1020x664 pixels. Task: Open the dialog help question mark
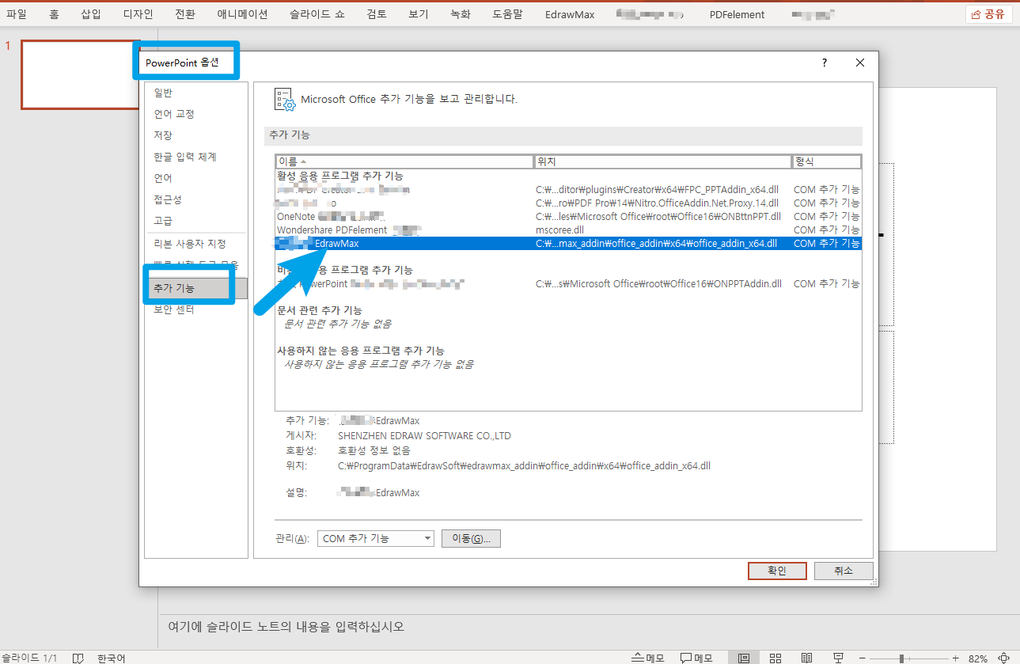[x=824, y=63]
